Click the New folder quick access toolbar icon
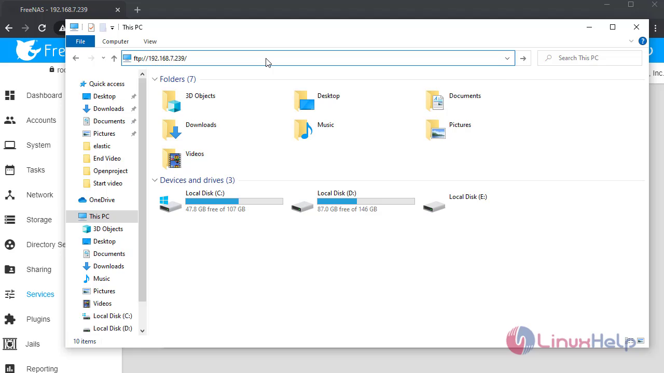The image size is (664, 373). click(103, 27)
